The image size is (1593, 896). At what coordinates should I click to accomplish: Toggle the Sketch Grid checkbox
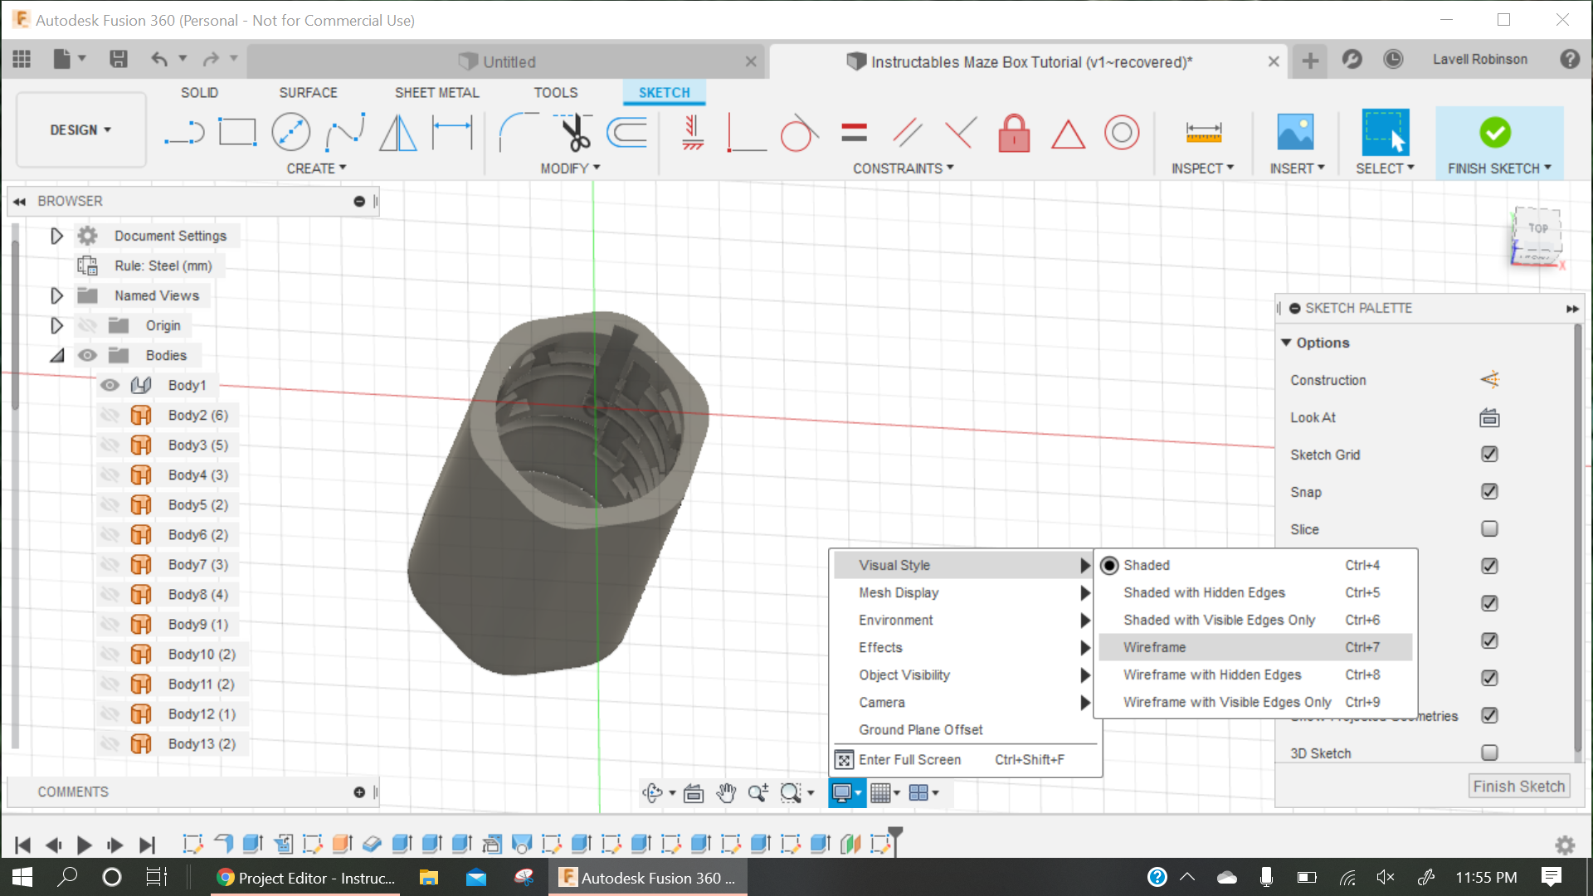coord(1489,454)
